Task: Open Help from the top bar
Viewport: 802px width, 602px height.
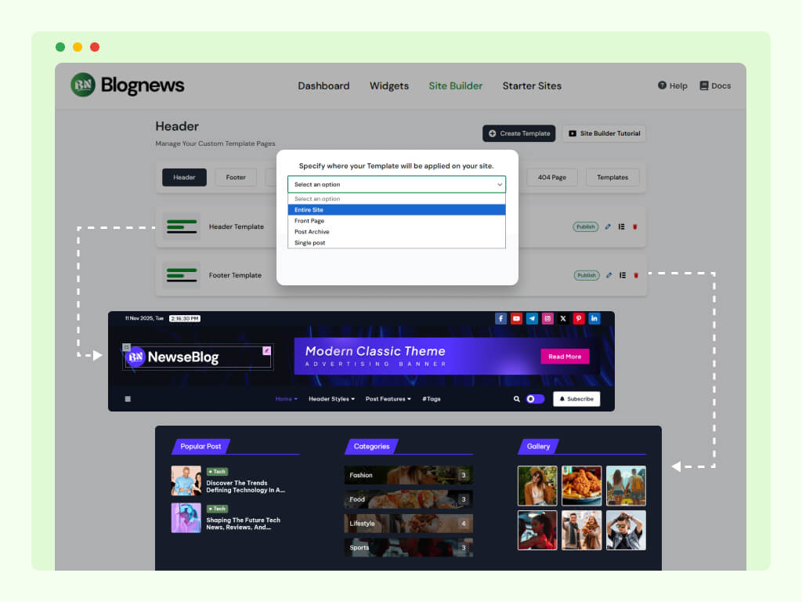Action: [672, 86]
